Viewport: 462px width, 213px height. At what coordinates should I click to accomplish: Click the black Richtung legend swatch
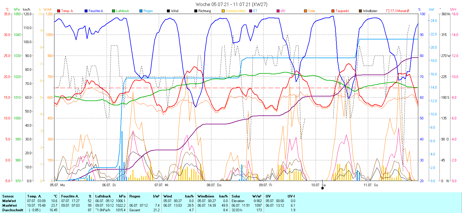click(x=196, y=11)
